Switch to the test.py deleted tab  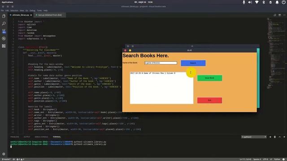[x=50, y=15]
